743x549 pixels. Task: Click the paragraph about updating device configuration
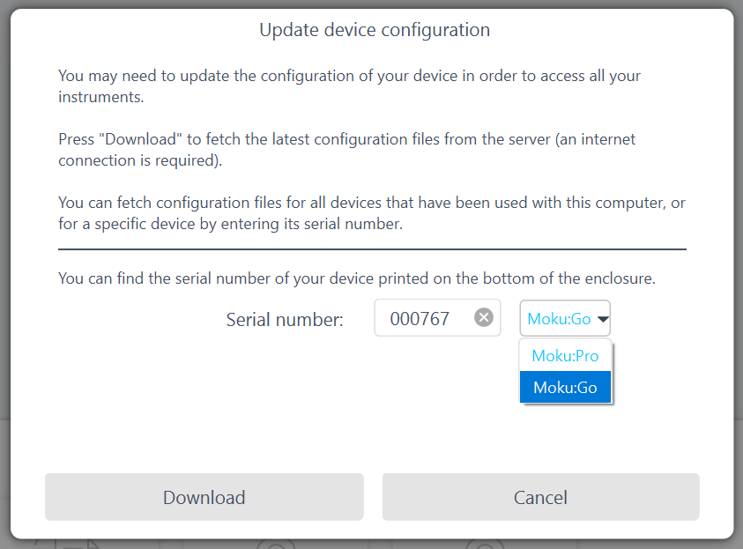click(x=349, y=86)
